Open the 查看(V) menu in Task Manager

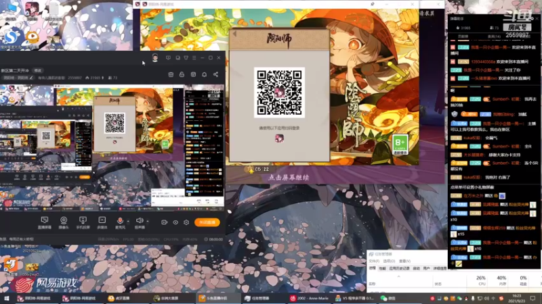404,261
